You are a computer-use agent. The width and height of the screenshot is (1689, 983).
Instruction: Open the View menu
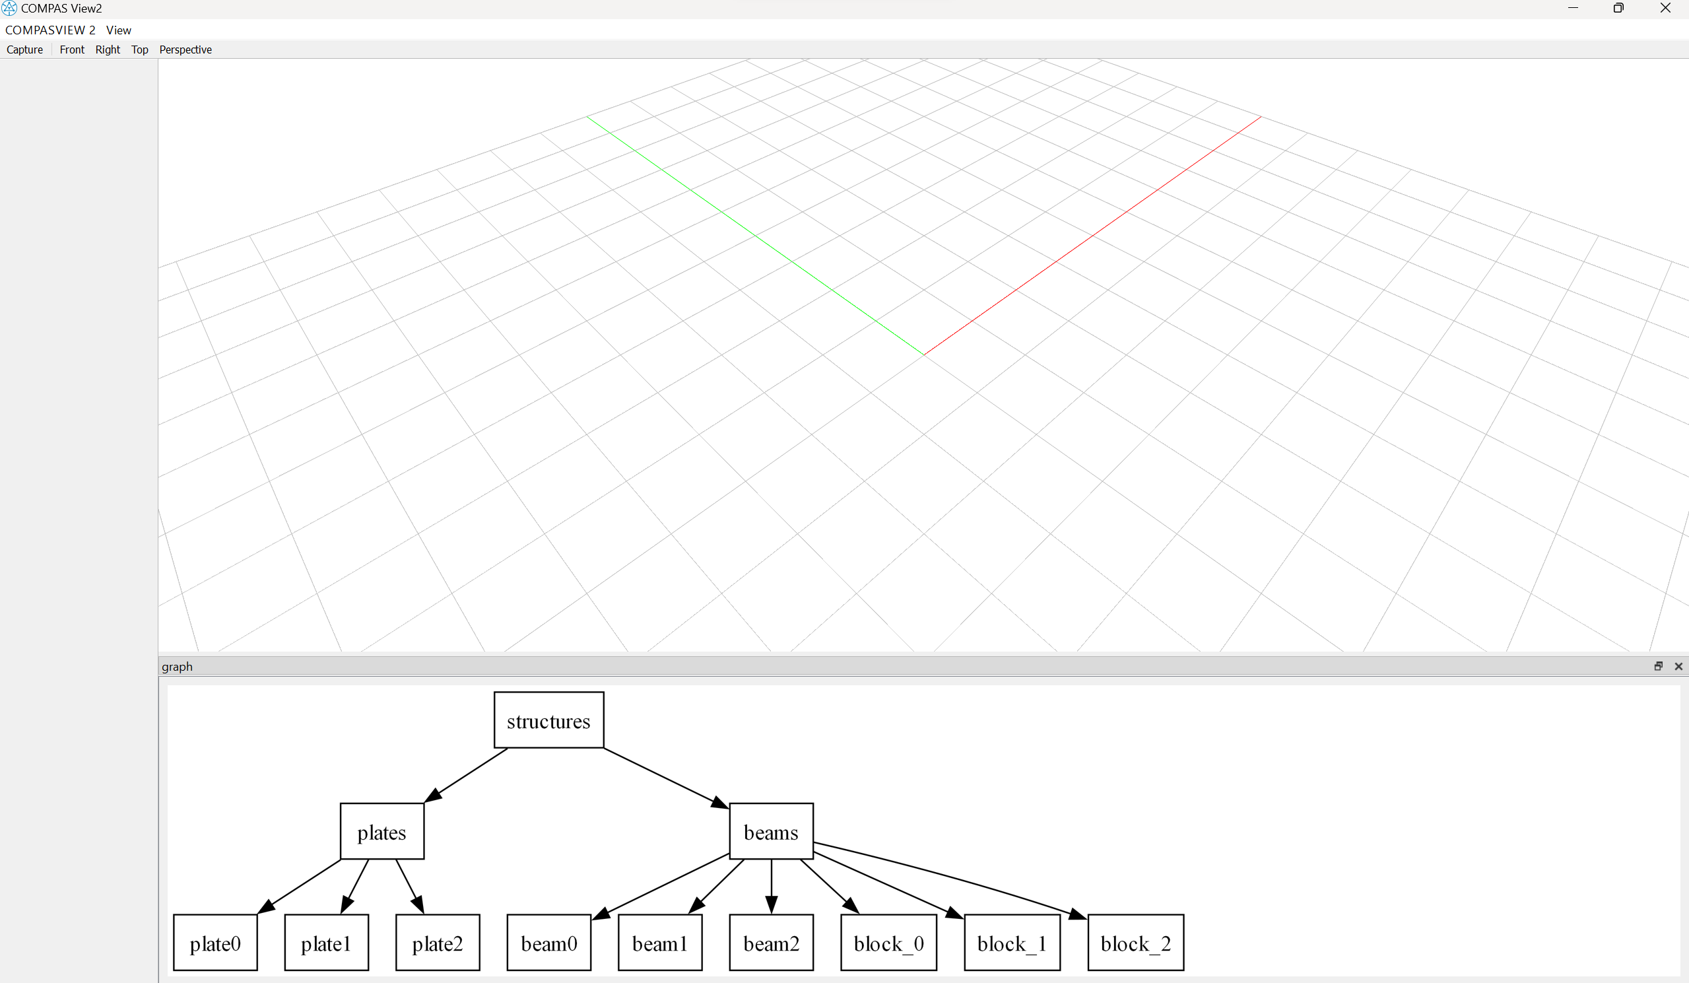(119, 30)
